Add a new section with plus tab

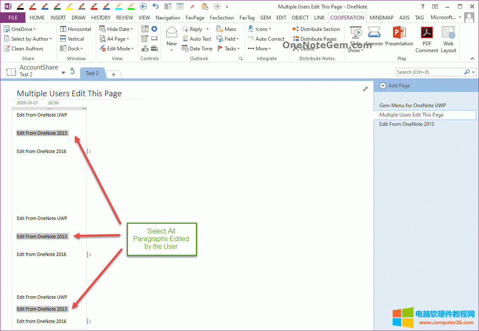(114, 74)
